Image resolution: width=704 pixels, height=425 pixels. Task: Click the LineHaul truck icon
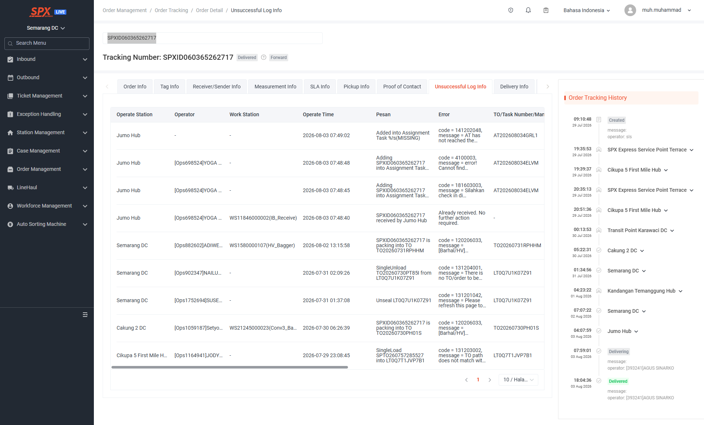click(x=10, y=188)
